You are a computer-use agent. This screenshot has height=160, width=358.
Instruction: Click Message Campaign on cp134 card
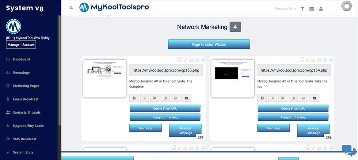[313, 130]
